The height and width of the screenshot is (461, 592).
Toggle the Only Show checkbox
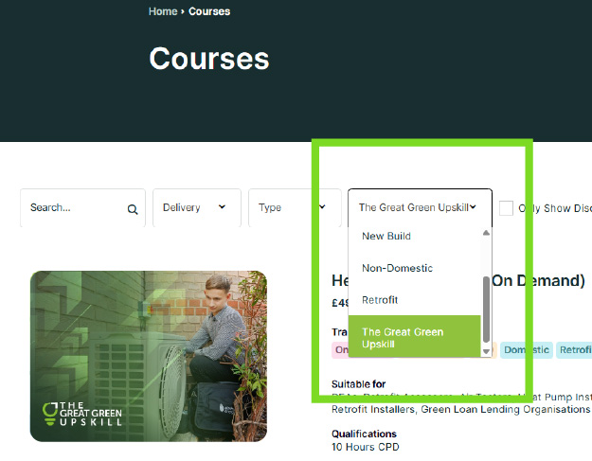click(507, 208)
